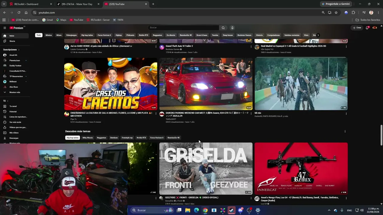The width and height of the screenshot is (383, 215).
Task: Play the 47 Remix video thumbnail
Action: pos(301,169)
